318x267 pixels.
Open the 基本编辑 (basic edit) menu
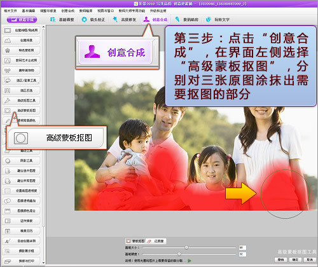tap(29, 11)
